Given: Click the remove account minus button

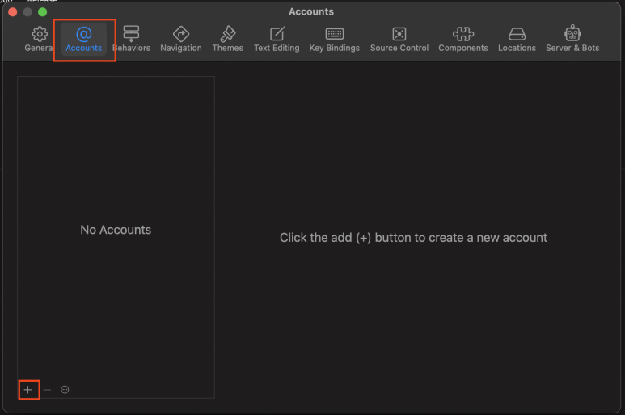Looking at the screenshot, I should [x=48, y=389].
